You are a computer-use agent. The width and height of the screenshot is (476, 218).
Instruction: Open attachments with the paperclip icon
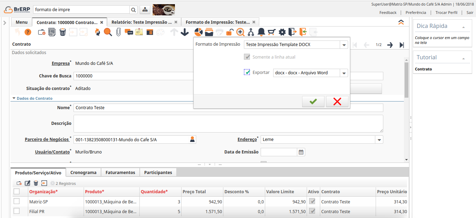(118, 32)
